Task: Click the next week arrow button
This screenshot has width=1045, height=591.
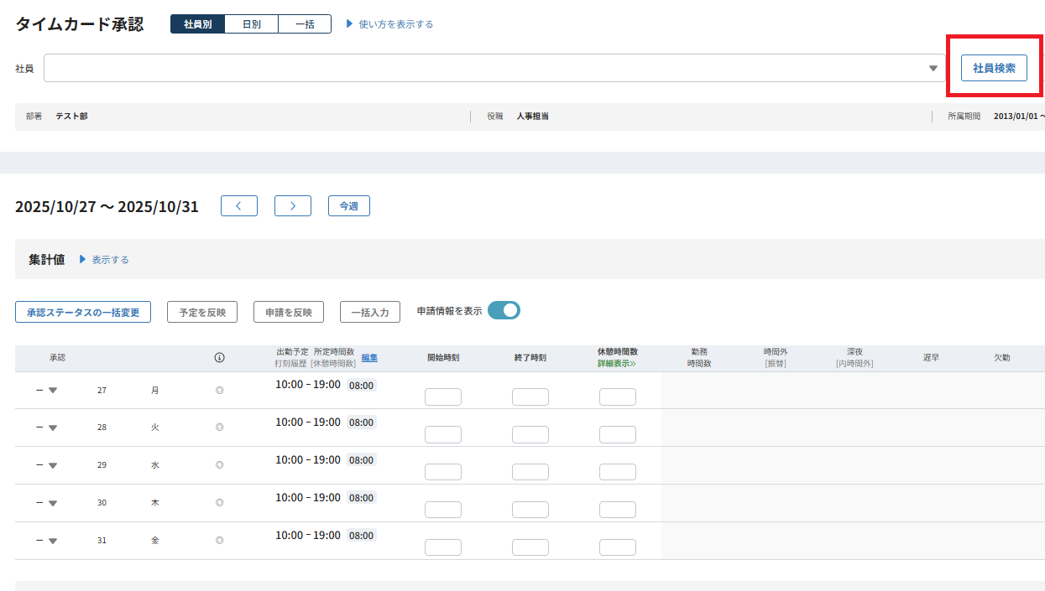Action: click(x=293, y=206)
